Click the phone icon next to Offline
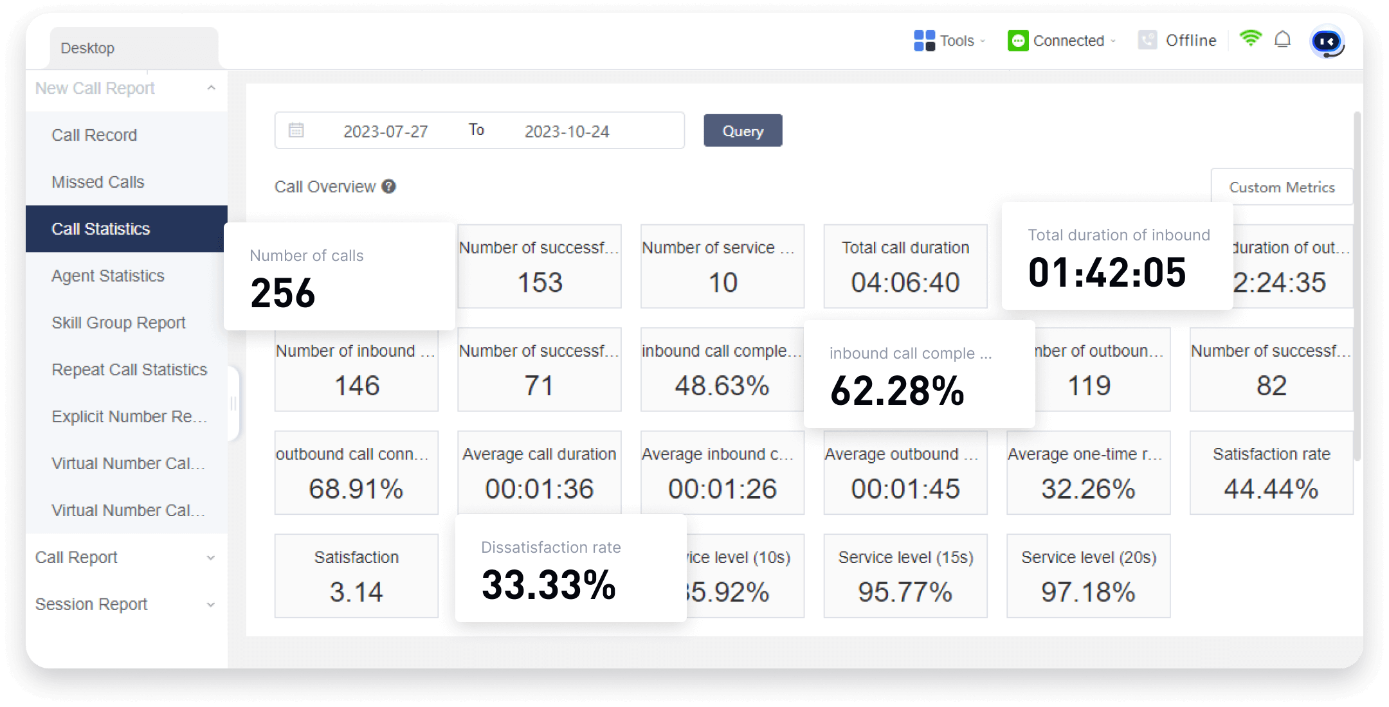Screen dimensions: 1389x707 (1148, 40)
